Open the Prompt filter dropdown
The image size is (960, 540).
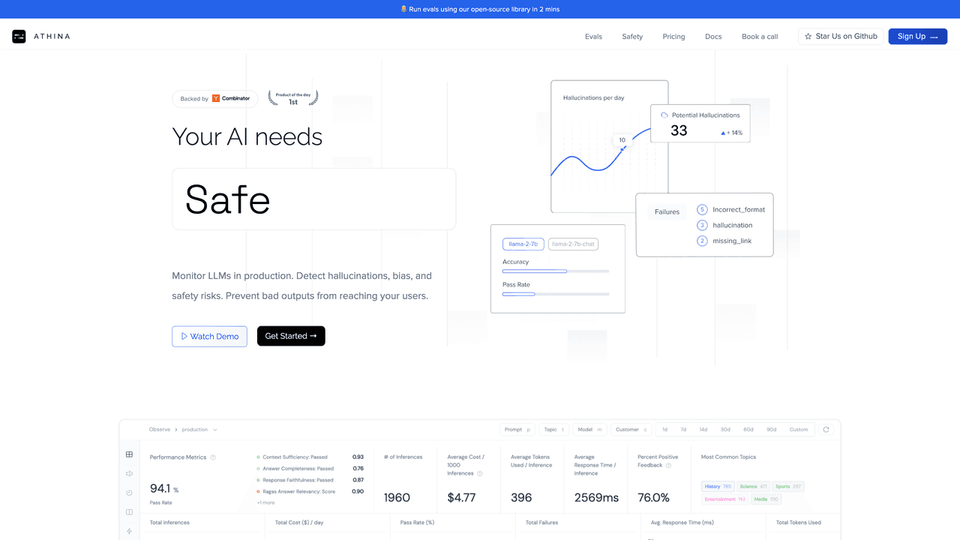pyautogui.click(x=517, y=430)
